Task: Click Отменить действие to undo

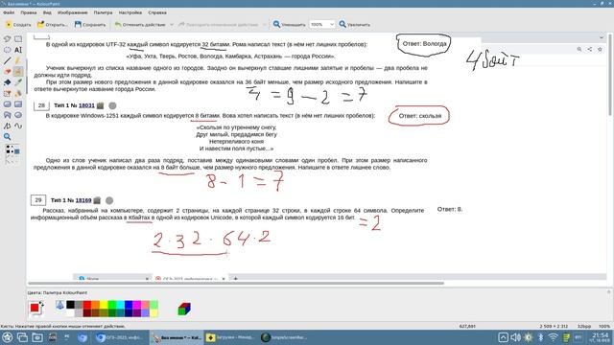Action: pos(140,24)
